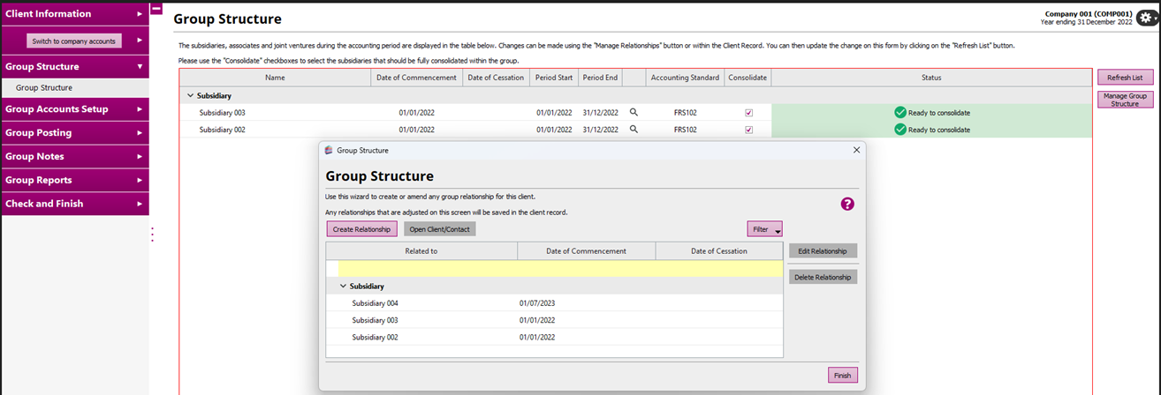
Task: Collapse the Subsidiary group in main table
Action: tap(190, 95)
